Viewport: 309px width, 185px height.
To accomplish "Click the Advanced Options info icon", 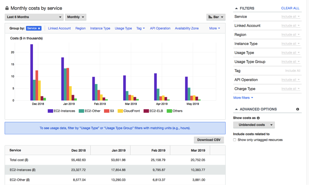I will pyautogui.click(x=298, y=109).
